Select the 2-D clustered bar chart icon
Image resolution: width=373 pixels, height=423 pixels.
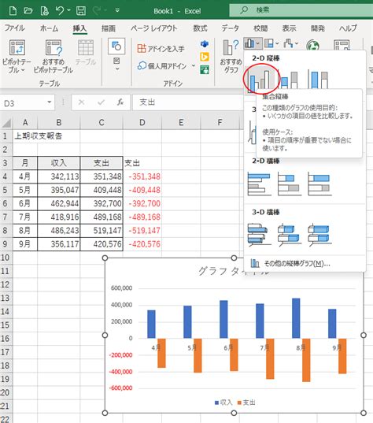(259, 184)
